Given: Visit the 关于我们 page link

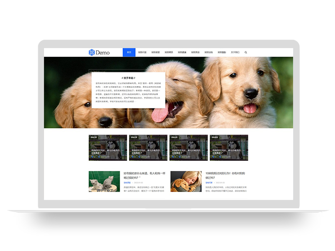Looking at the screenshot, I should click(x=235, y=53).
